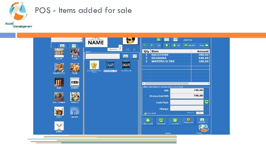Select the Soft Drinks category

(59, 97)
